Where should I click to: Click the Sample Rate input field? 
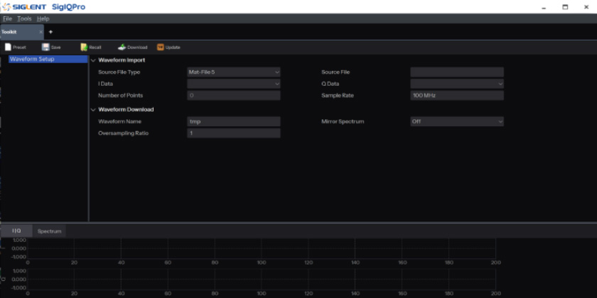pyautogui.click(x=457, y=96)
